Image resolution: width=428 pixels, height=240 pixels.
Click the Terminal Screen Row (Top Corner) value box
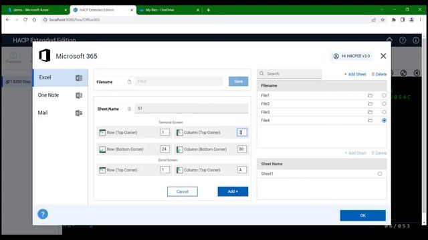(x=165, y=133)
